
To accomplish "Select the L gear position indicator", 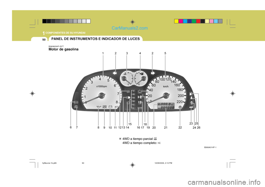I will [x=134, y=108].
